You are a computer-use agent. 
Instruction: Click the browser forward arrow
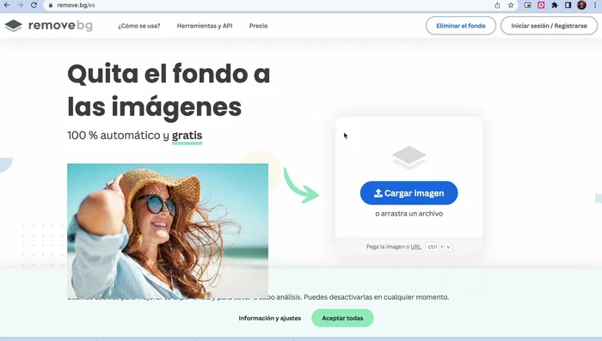(x=21, y=5)
